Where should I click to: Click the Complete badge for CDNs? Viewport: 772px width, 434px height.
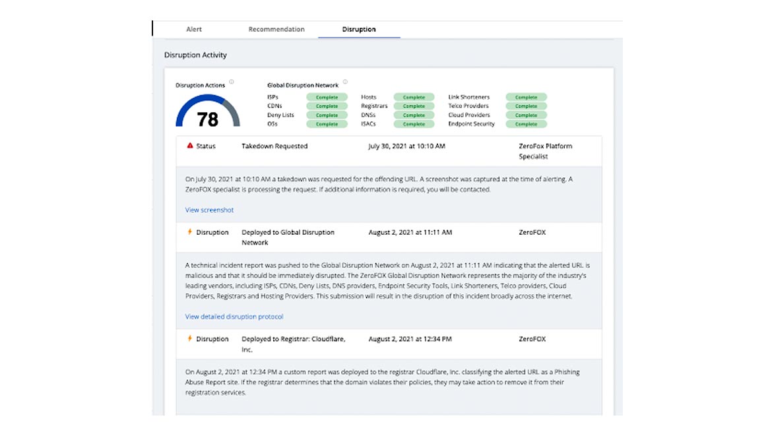click(x=327, y=106)
